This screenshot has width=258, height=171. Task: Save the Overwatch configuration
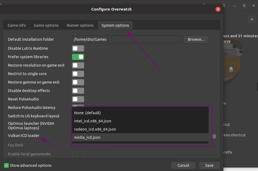click(x=209, y=165)
